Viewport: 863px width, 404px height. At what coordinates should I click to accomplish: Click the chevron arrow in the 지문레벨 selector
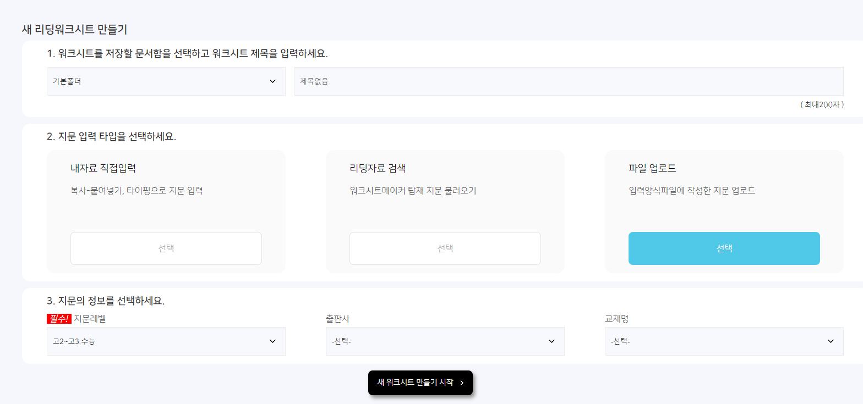(272, 341)
